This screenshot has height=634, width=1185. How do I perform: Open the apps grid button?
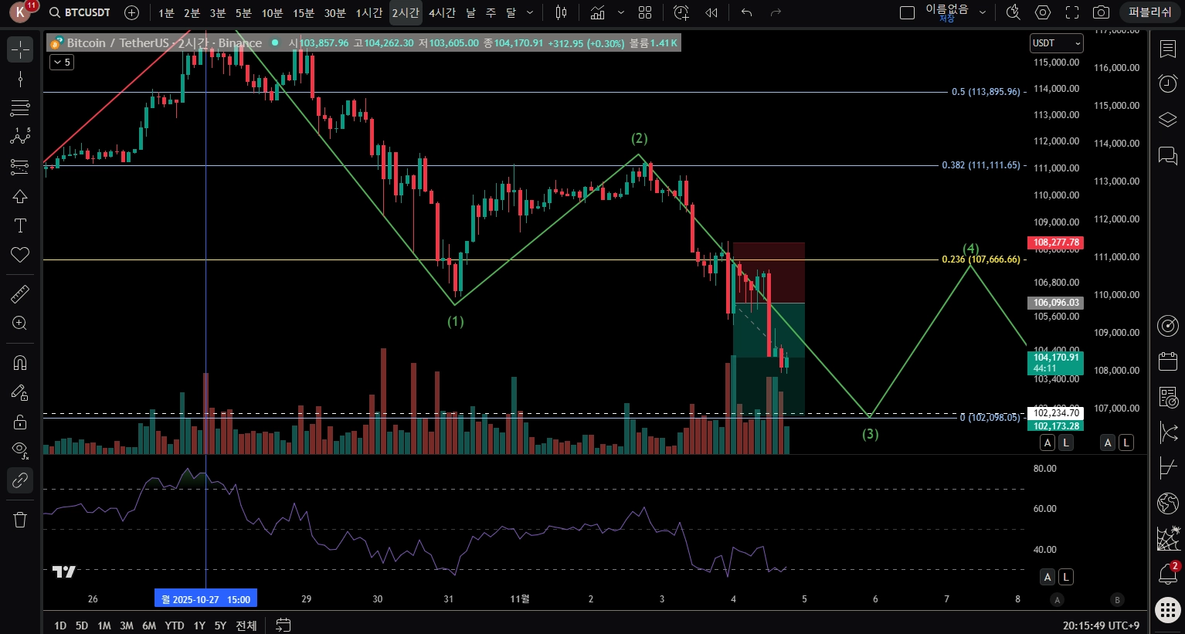pos(1168,610)
